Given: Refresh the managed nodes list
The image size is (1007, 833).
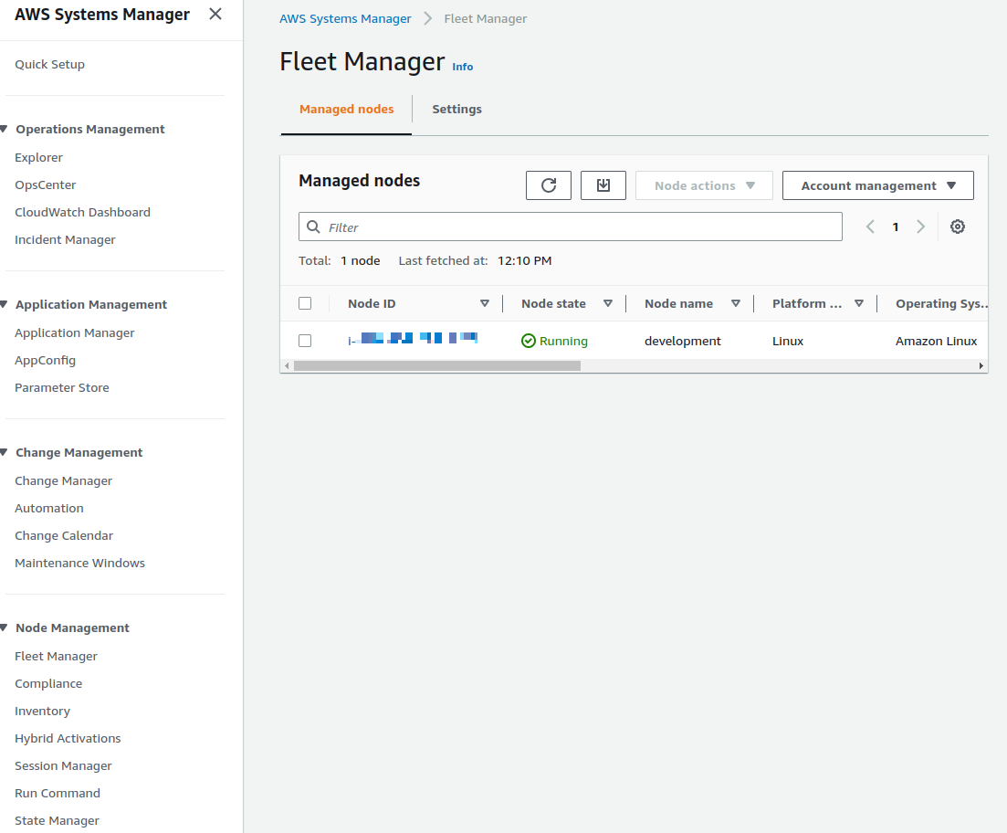Looking at the screenshot, I should pos(549,185).
